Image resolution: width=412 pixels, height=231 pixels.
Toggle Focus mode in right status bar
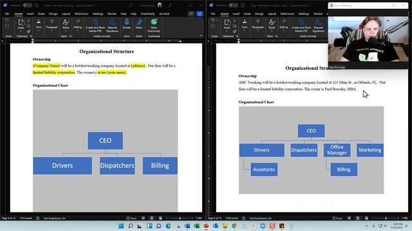pos(337,218)
